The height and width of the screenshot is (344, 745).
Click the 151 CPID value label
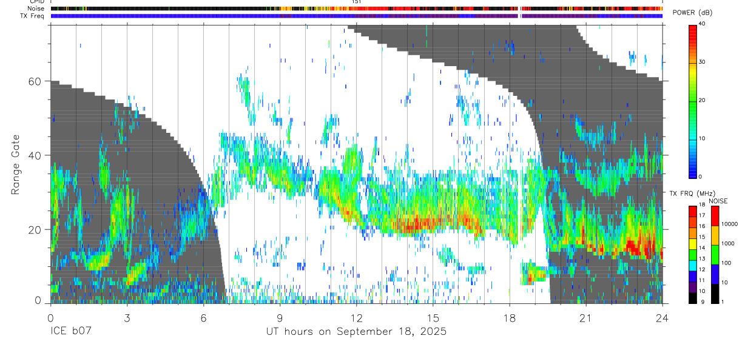click(357, 2)
